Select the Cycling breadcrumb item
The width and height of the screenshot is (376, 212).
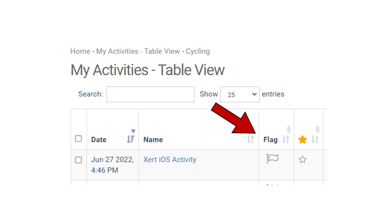(x=198, y=51)
